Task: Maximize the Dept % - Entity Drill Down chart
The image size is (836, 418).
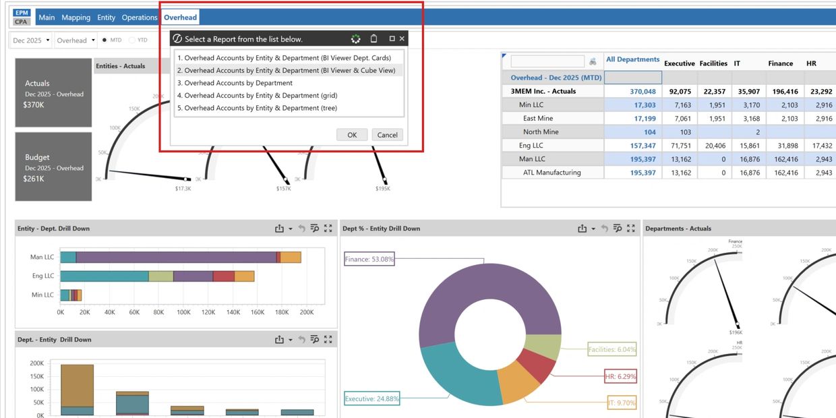Action: (631, 229)
